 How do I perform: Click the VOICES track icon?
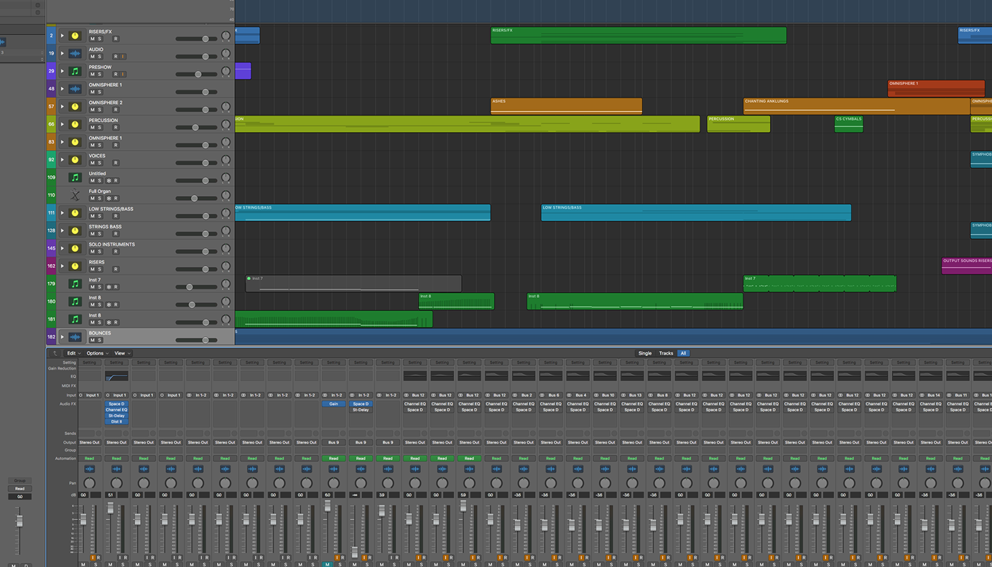75,159
